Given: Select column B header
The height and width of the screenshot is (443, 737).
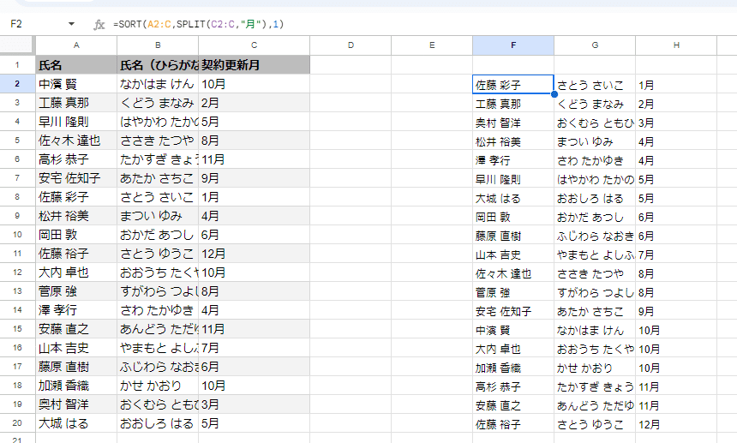Looking at the screenshot, I should coord(158,45).
